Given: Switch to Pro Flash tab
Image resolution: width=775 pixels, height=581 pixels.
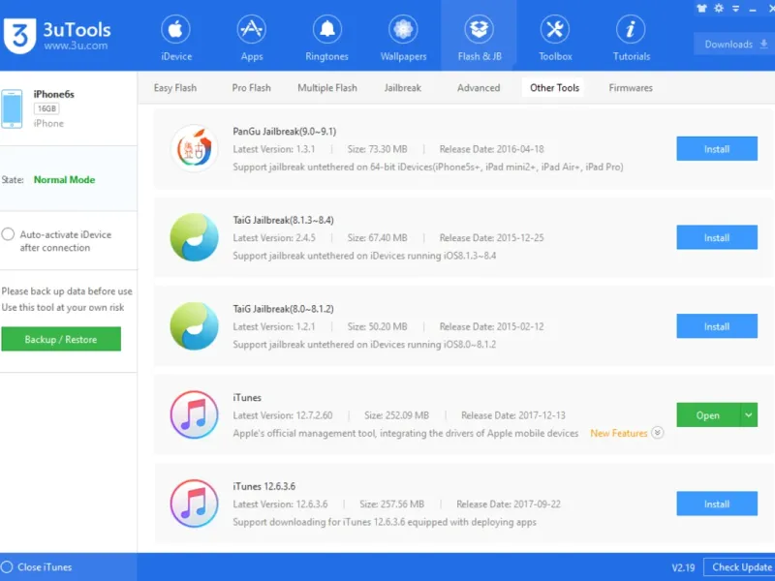Looking at the screenshot, I should coord(251,88).
